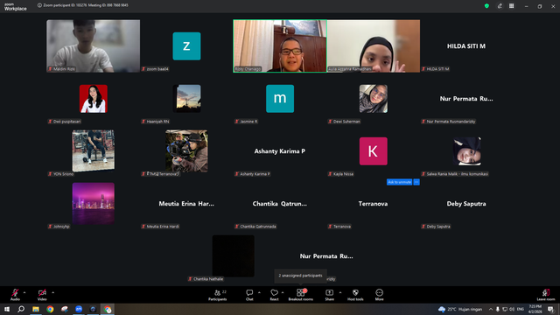
Task: Open the Participants panel
Action: 218,295
